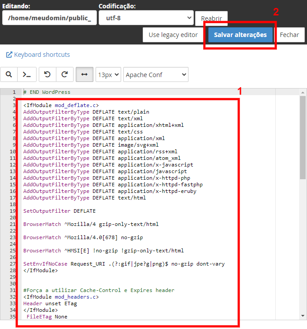Image resolution: width=307 pixels, height=329 pixels.
Task: Click the '</IfModule>' on line 28
Action: pyautogui.click(x=41, y=270)
